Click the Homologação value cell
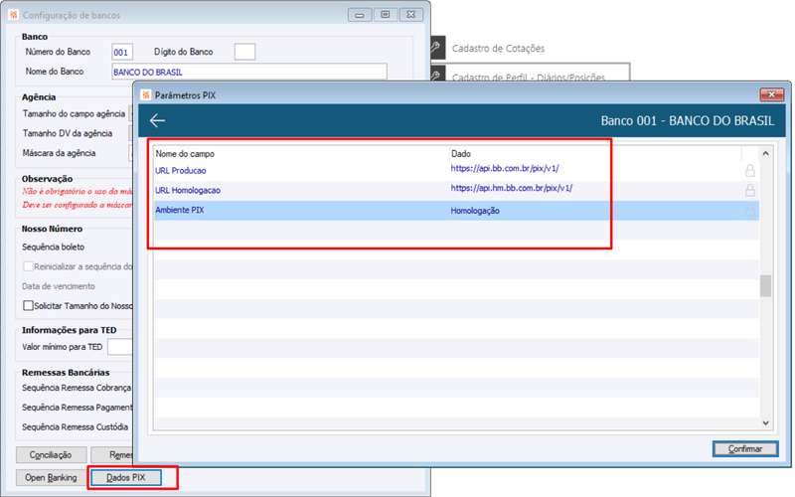795x497 pixels. [475, 211]
